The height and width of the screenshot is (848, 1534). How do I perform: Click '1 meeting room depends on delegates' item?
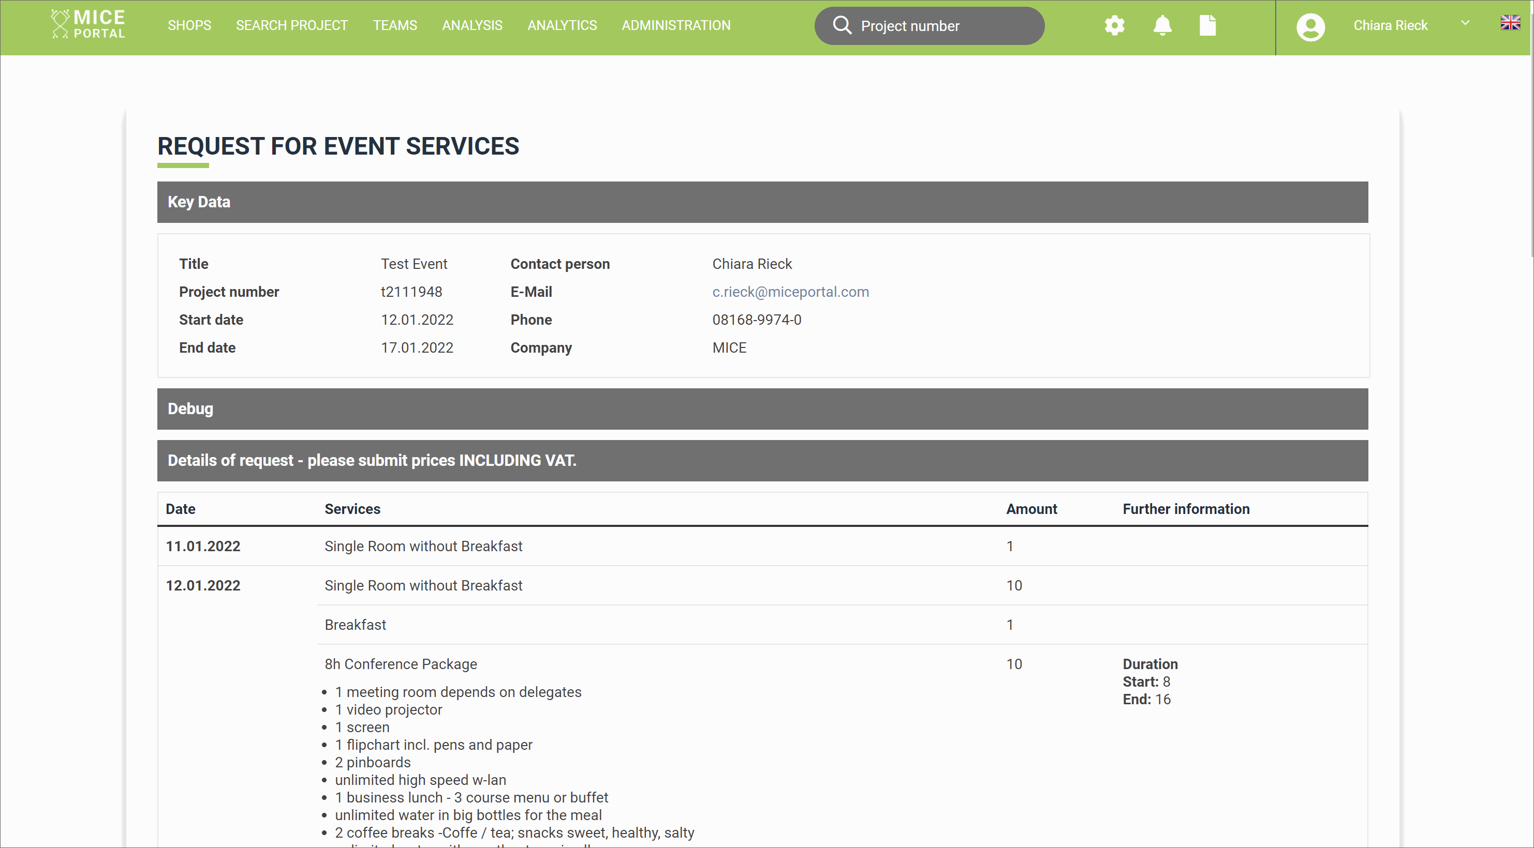pyautogui.click(x=458, y=692)
